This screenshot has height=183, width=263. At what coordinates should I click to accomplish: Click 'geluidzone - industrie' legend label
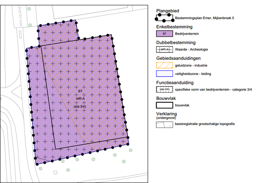click(x=191, y=65)
